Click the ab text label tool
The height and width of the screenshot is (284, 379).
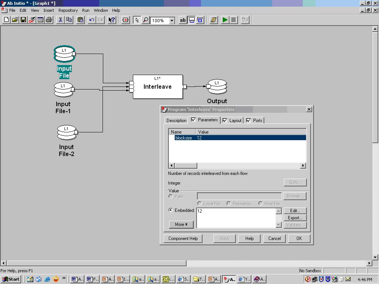(x=182, y=20)
